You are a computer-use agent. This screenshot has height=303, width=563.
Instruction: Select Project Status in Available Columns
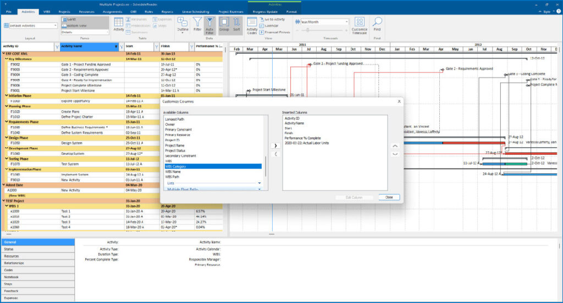[x=175, y=150]
